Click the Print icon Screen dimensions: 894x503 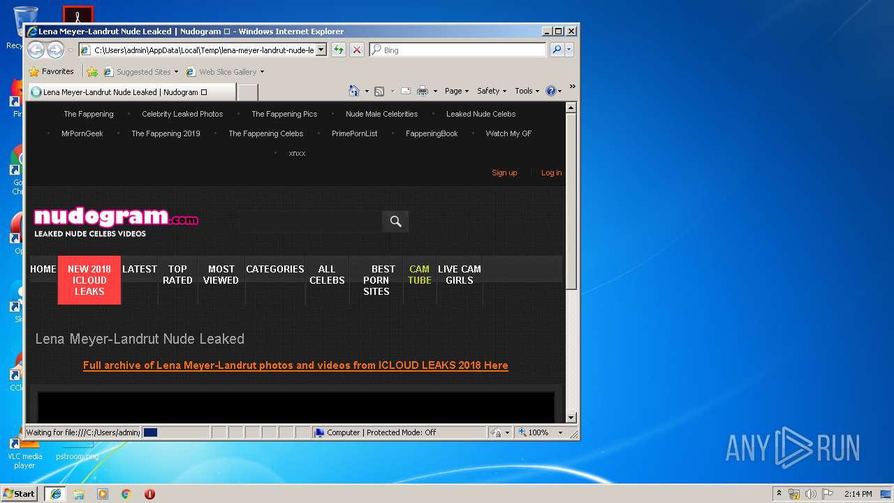(x=423, y=91)
